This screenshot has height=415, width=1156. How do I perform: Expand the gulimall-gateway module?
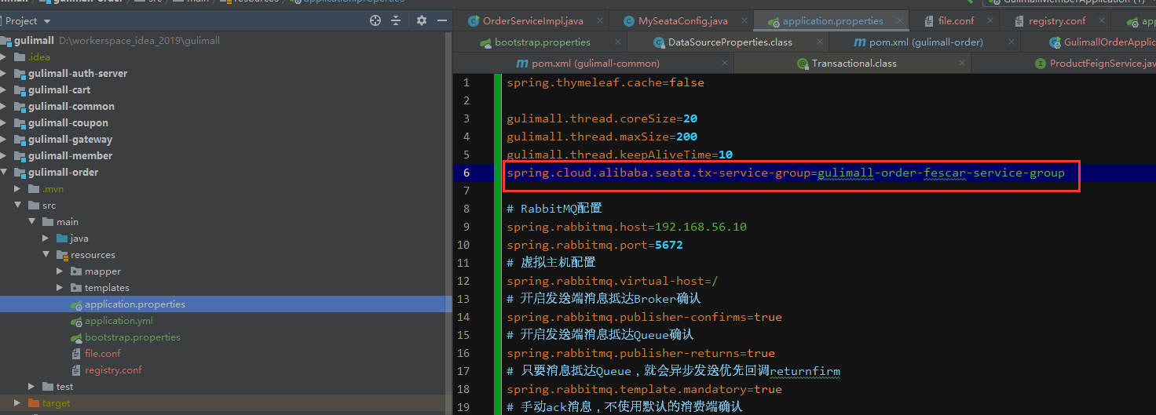(x=4, y=139)
